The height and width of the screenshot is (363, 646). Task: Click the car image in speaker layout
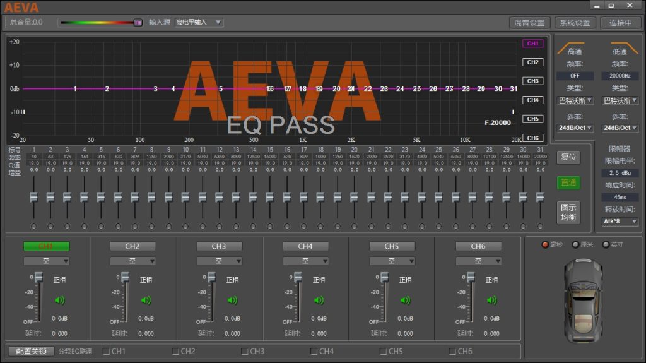click(x=583, y=301)
